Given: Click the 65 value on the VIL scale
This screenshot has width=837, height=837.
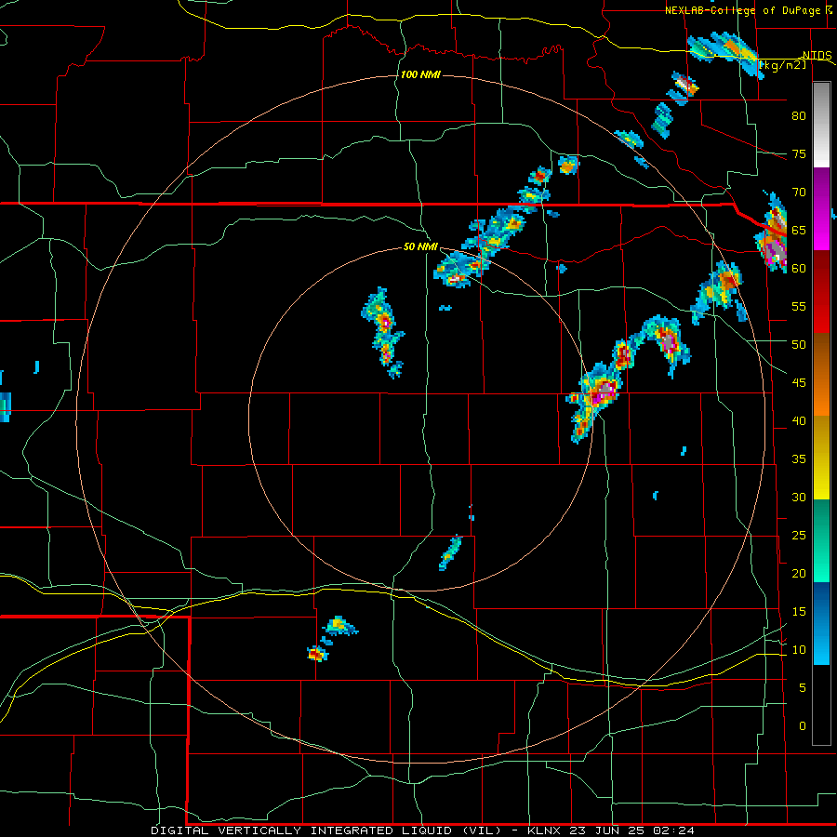Looking at the screenshot, I should click(x=799, y=231).
